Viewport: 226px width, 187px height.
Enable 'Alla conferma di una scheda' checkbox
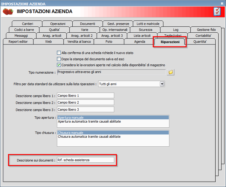59,53
